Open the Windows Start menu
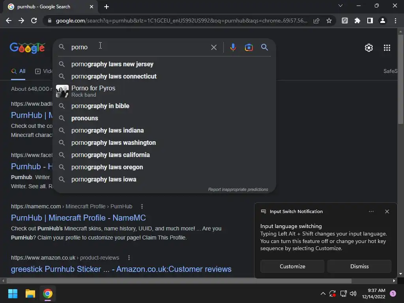 13,294
